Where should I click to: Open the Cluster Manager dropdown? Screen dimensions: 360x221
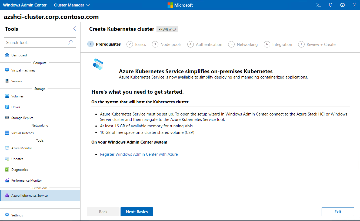tap(72, 5)
